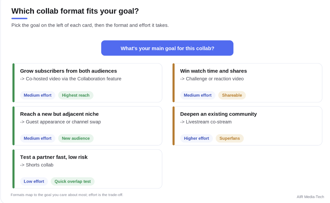The image size is (330, 203).
Task: Select the Grow subscribers from both audiences card
Action: 87,83
